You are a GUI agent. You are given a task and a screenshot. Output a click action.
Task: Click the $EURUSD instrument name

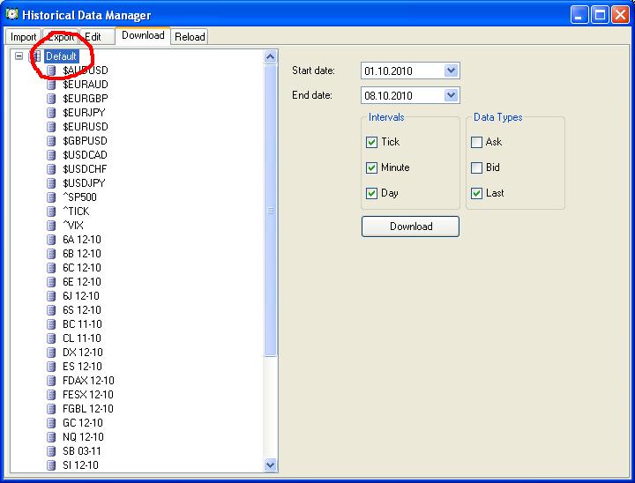[x=86, y=127]
